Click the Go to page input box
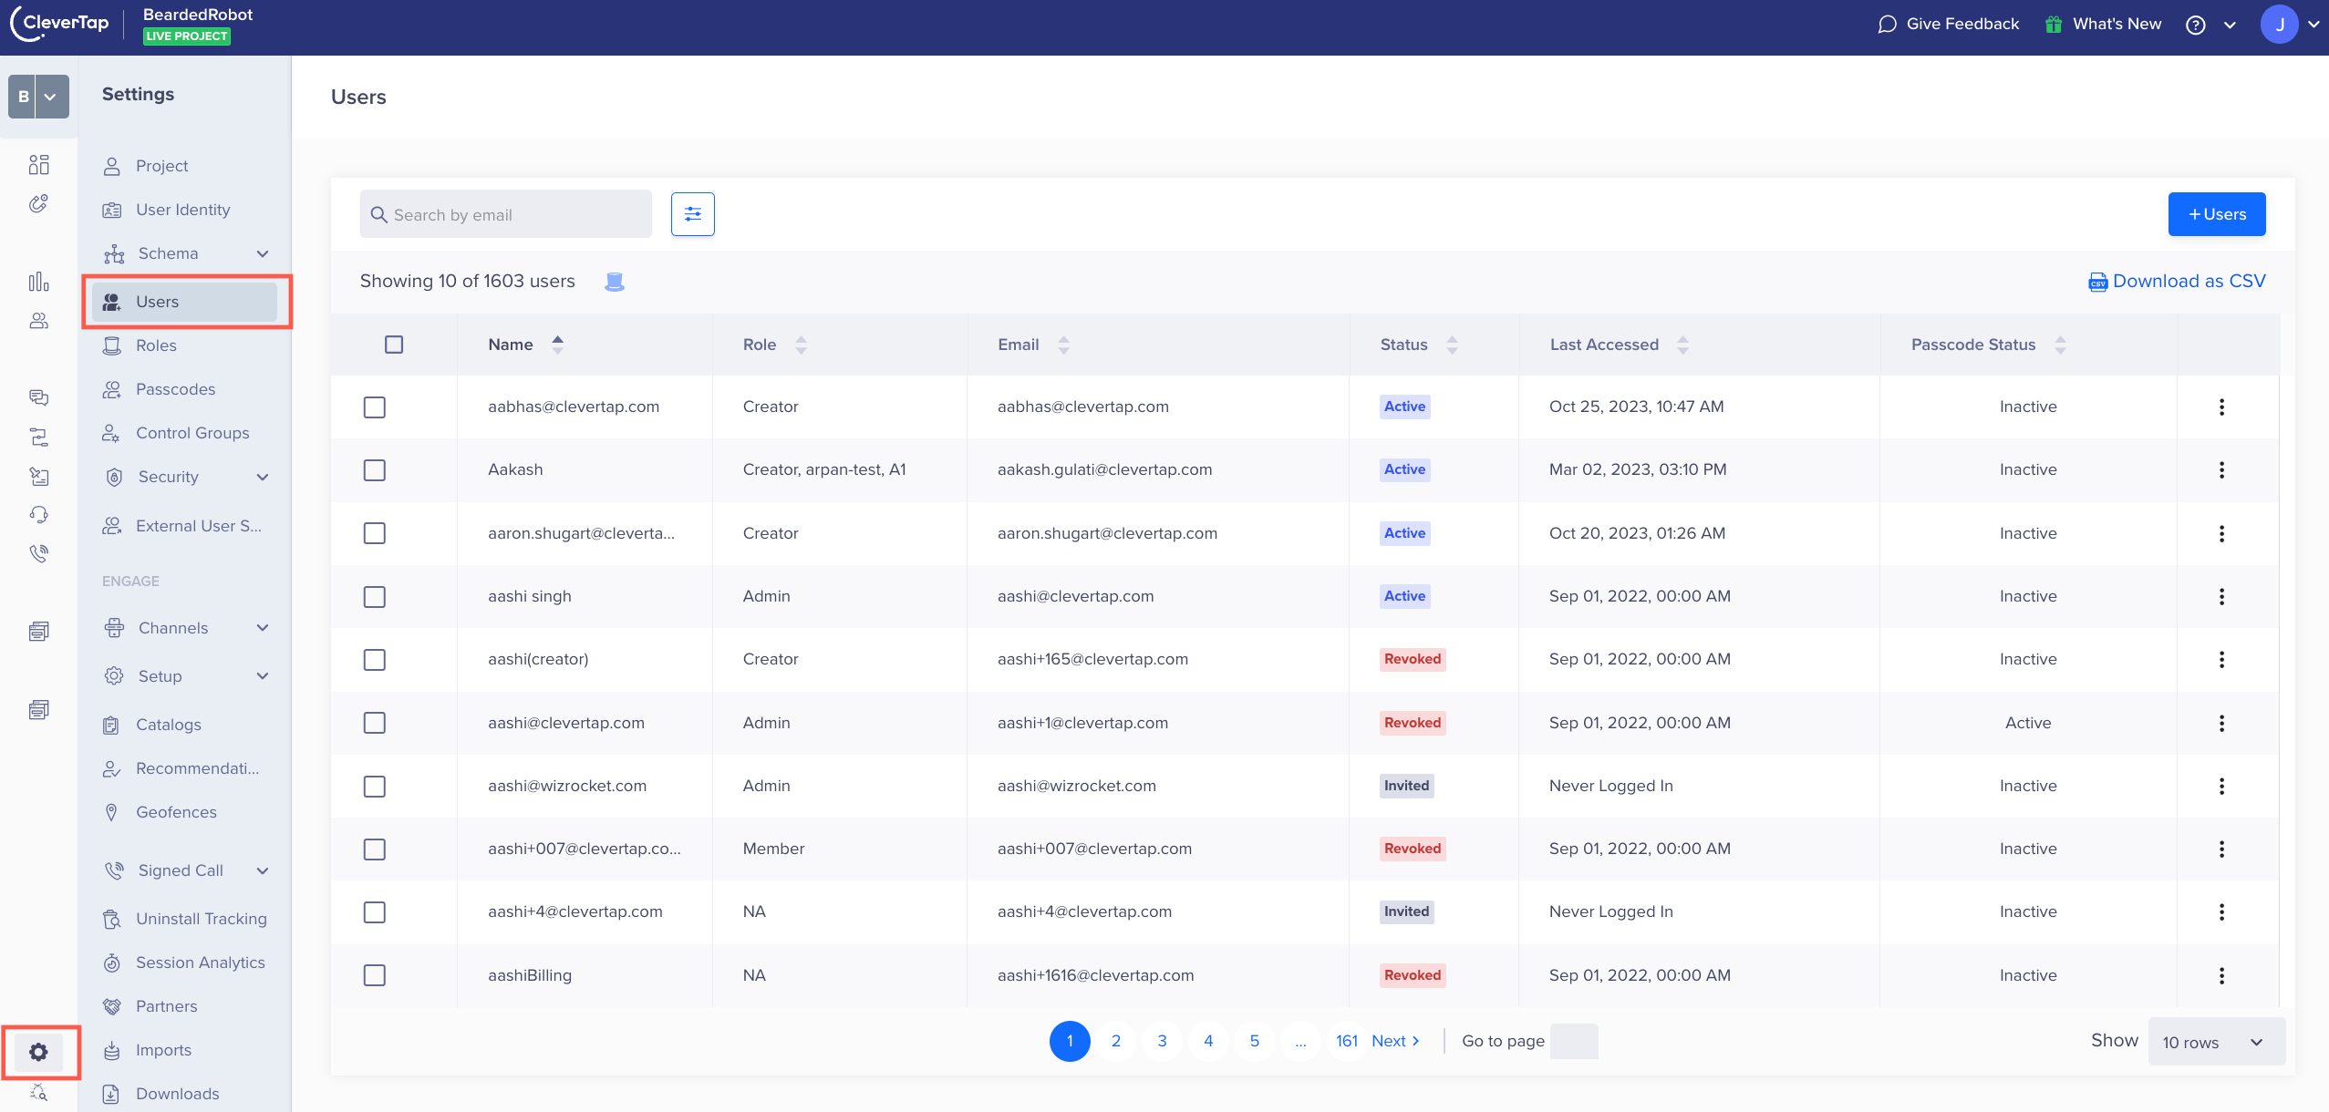Screen dimensions: 2329x1112 point(1574,1041)
